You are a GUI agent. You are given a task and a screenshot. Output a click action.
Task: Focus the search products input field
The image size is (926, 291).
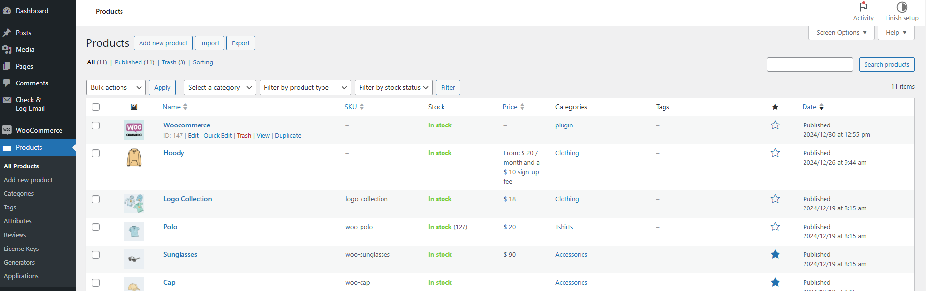[x=809, y=64]
